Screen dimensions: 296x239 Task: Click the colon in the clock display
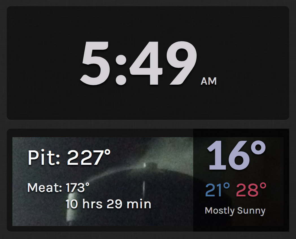(x=121, y=70)
